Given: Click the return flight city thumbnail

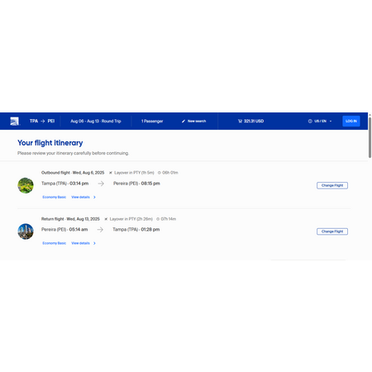Looking at the screenshot, I should (x=26, y=231).
